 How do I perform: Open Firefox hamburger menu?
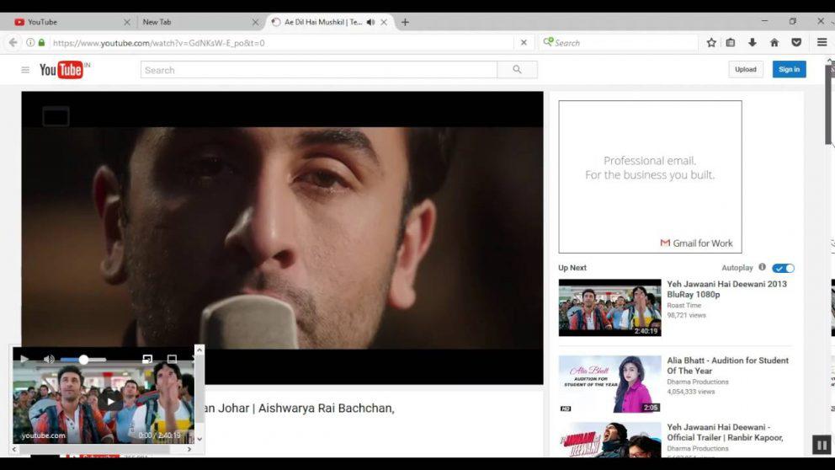click(x=822, y=43)
